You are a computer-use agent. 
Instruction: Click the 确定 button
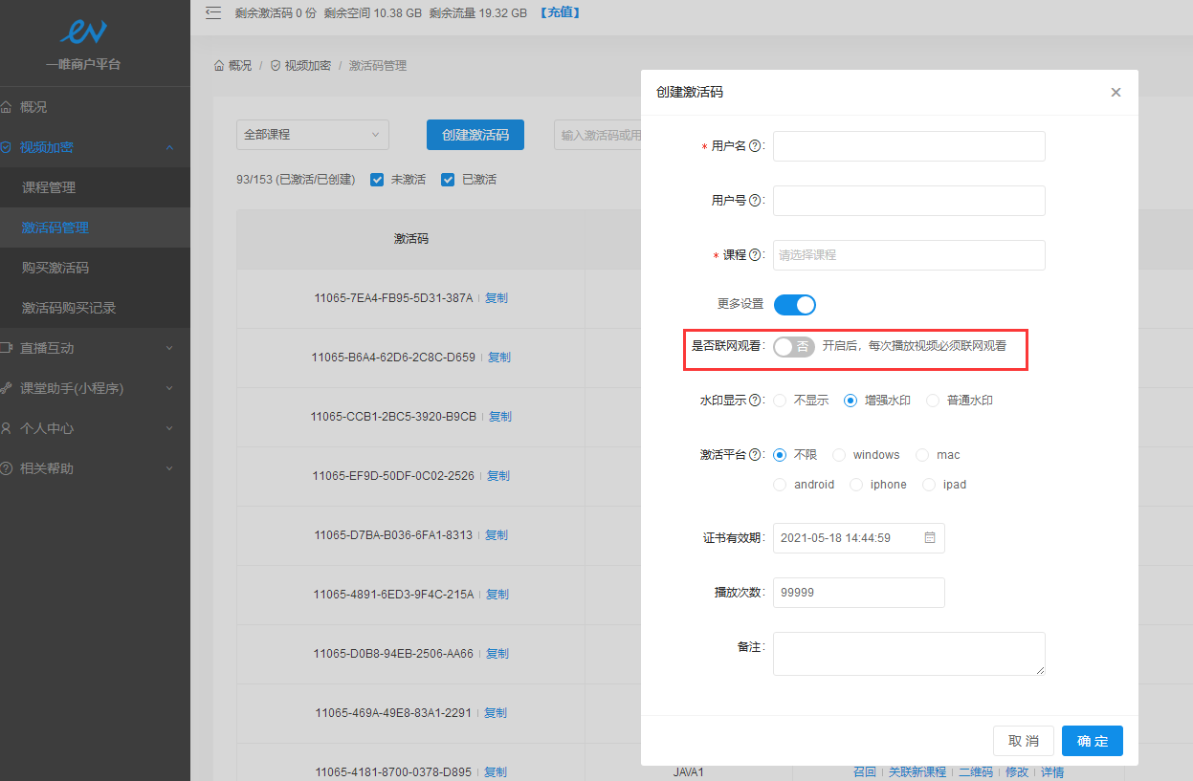[x=1092, y=741]
